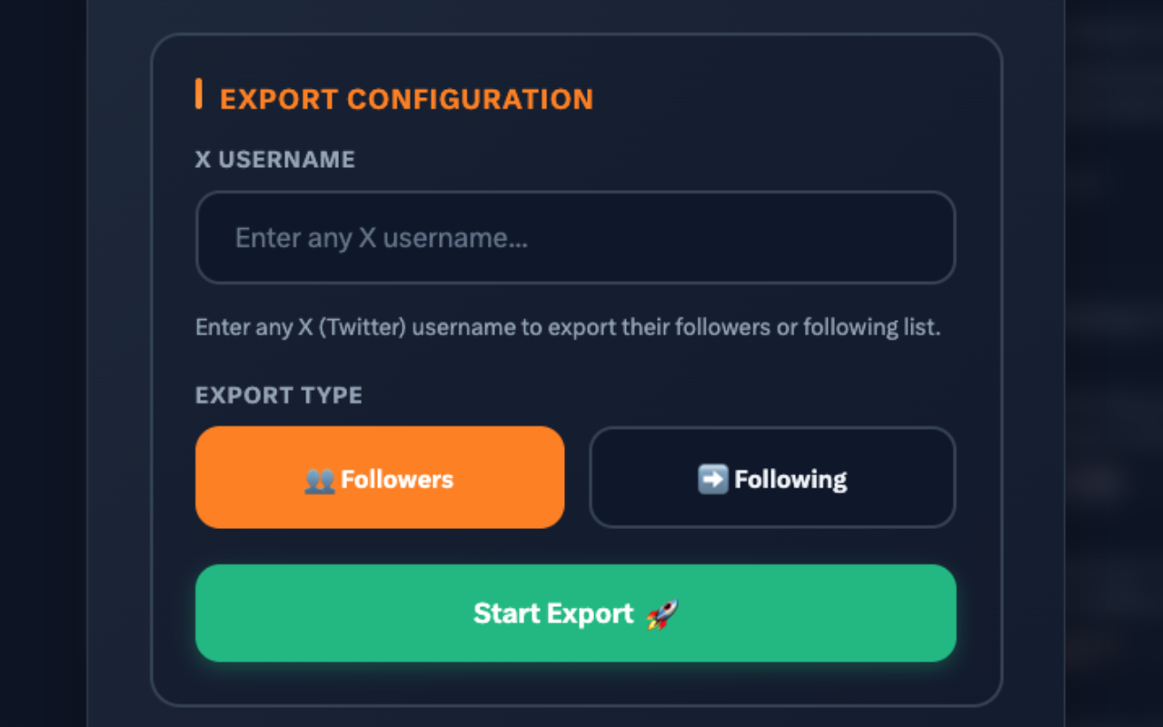Select the Following export type
Viewport: 1163px width, 727px height.
(772, 477)
